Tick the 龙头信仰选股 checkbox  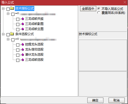coord(18,50)
